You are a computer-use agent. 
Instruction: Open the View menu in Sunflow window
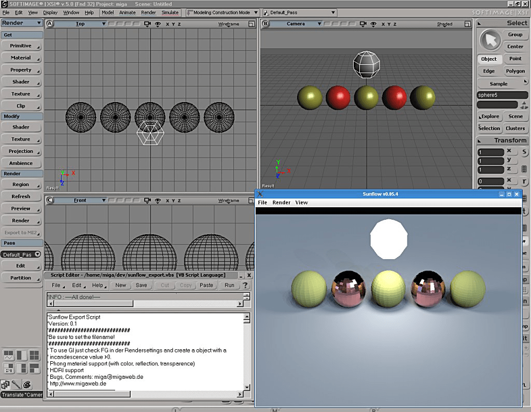(x=301, y=203)
